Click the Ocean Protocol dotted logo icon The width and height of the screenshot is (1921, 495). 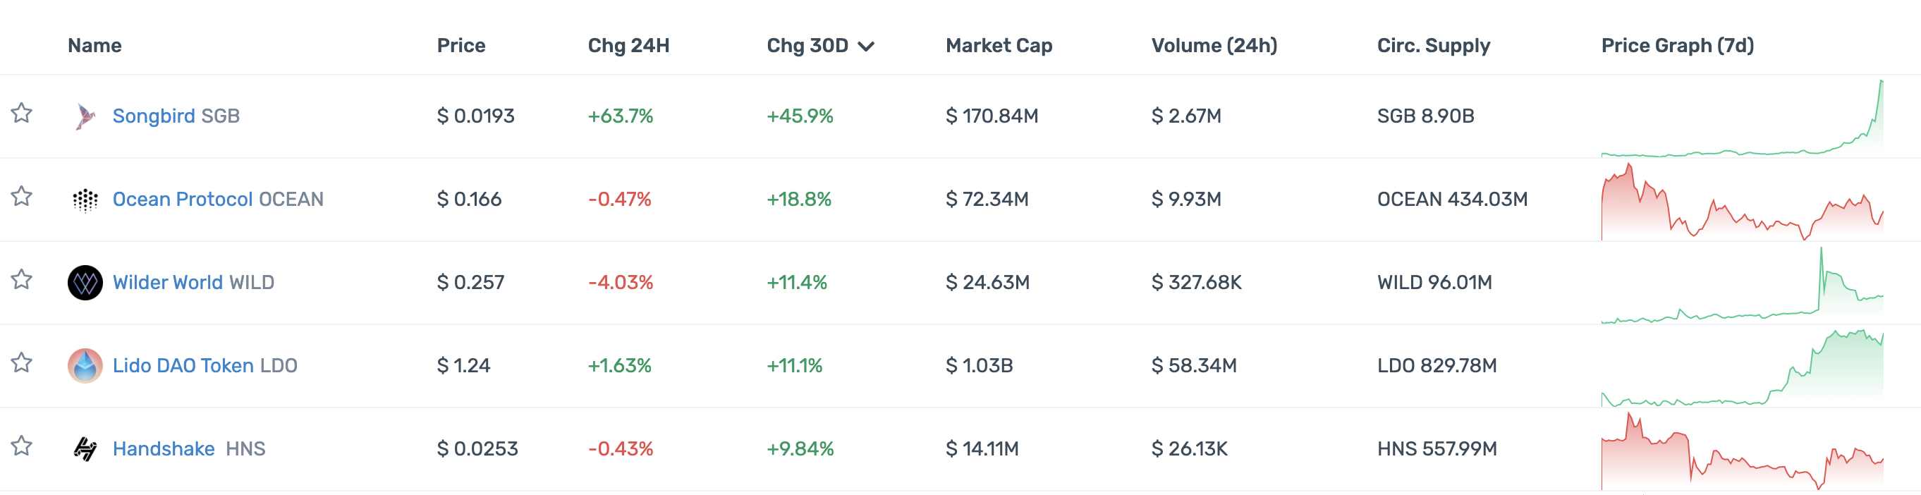85,200
